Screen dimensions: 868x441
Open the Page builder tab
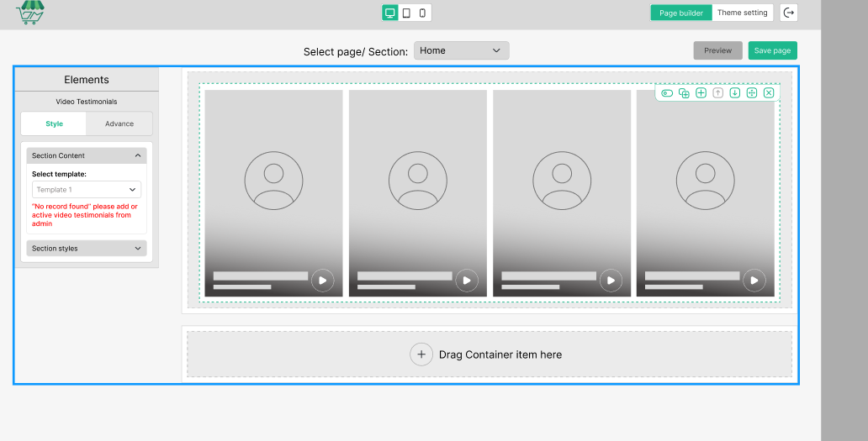click(681, 13)
